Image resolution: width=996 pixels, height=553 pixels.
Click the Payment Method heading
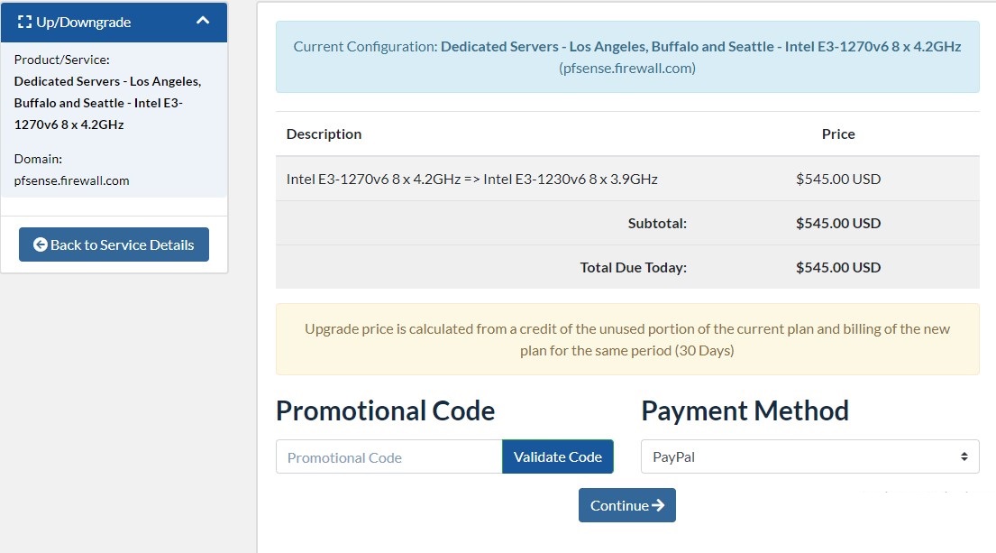(x=745, y=410)
